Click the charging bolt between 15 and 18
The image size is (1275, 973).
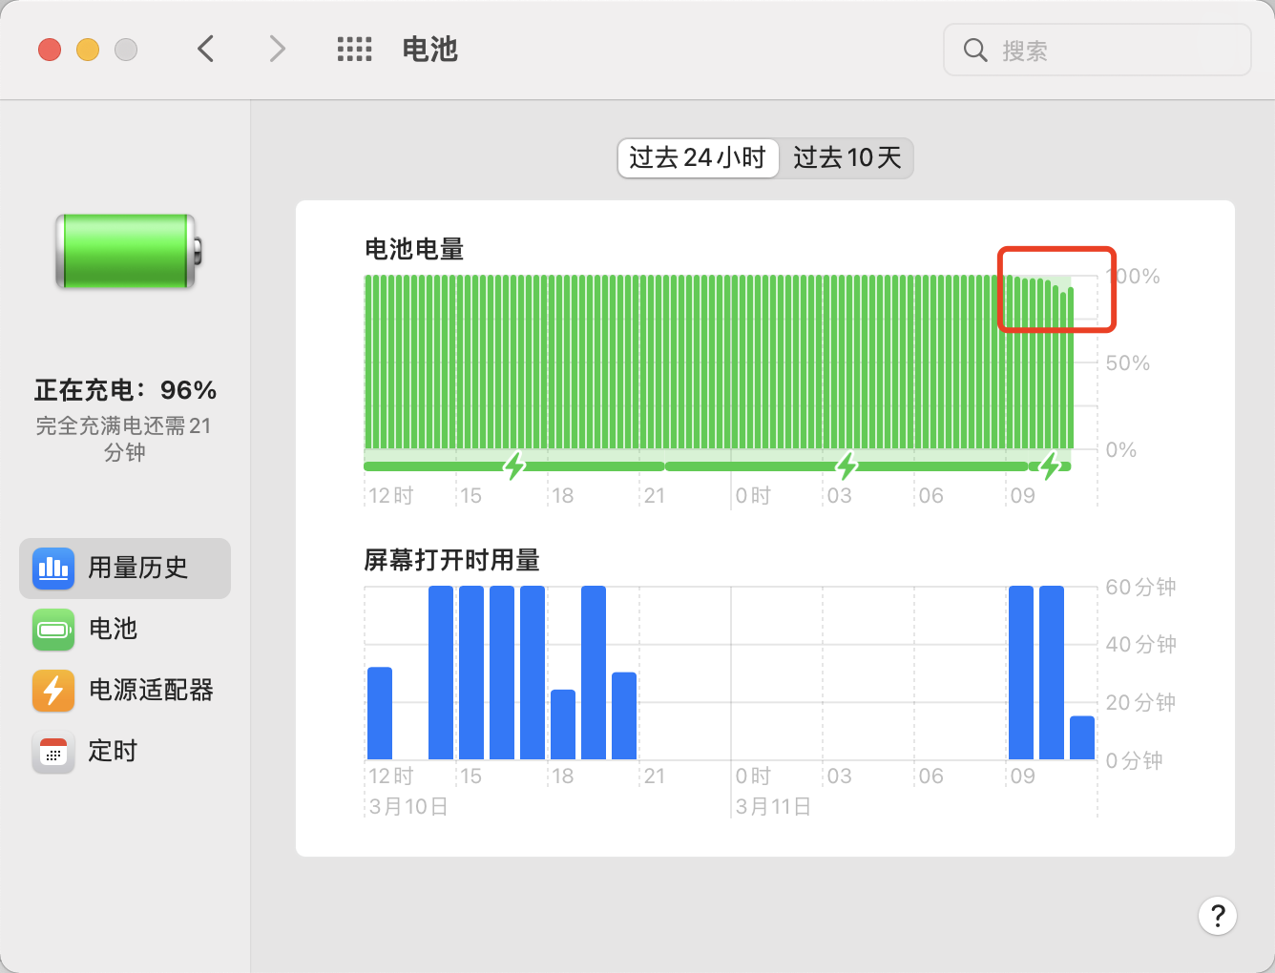pyautogui.click(x=515, y=466)
